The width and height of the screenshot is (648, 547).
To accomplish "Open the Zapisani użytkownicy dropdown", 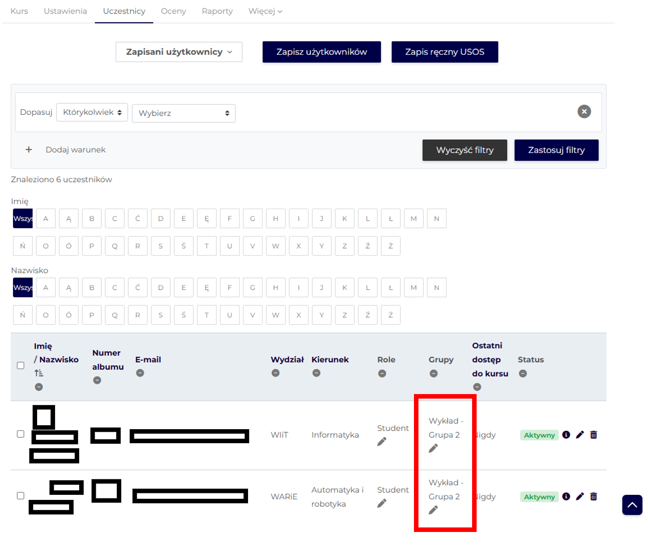I will click(179, 52).
